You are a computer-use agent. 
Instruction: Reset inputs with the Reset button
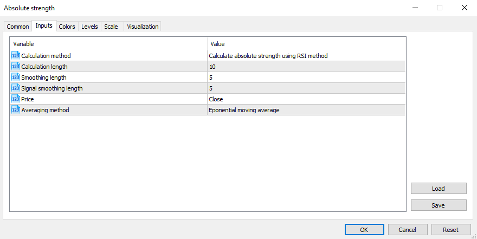450,230
